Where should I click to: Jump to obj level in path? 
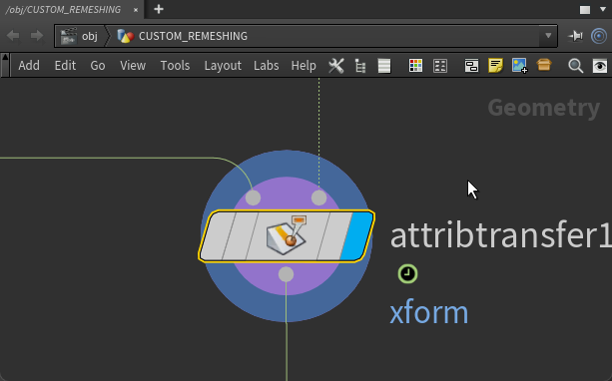pyautogui.click(x=79, y=36)
